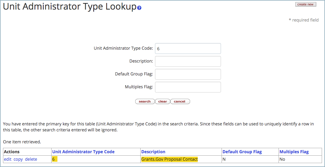This screenshot has height=167, width=325.
Task: Cancel the lookup with cancel button
Action: (180, 101)
